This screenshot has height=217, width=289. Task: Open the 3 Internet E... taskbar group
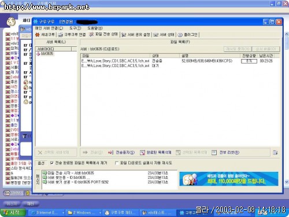pos(47,212)
